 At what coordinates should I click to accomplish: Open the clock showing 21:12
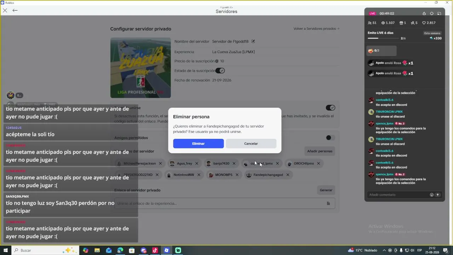(432, 250)
